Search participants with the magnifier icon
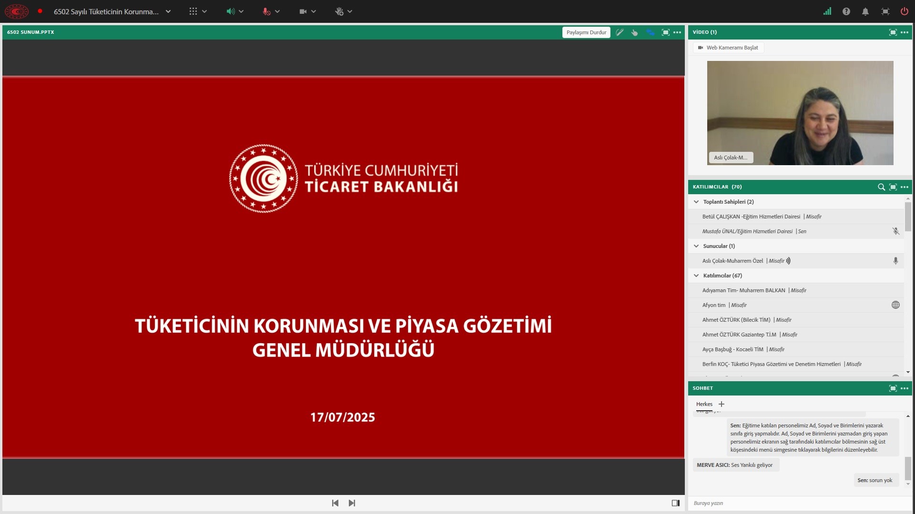The width and height of the screenshot is (915, 514). point(881,187)
